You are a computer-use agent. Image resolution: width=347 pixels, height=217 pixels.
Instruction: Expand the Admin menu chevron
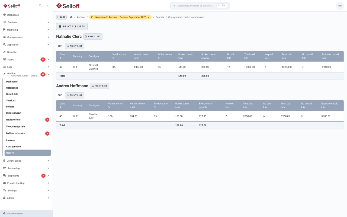click(x=48, y=198)
